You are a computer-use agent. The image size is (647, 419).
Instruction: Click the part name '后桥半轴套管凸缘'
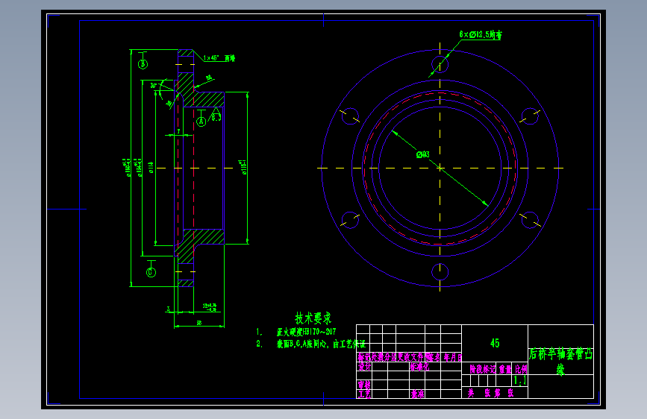[x=560, y=362]
